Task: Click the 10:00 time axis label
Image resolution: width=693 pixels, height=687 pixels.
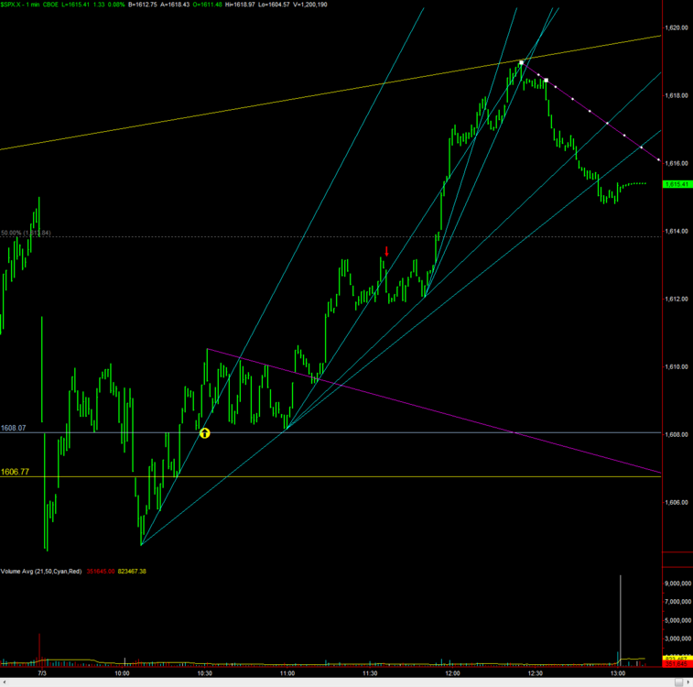Action: 122,673
